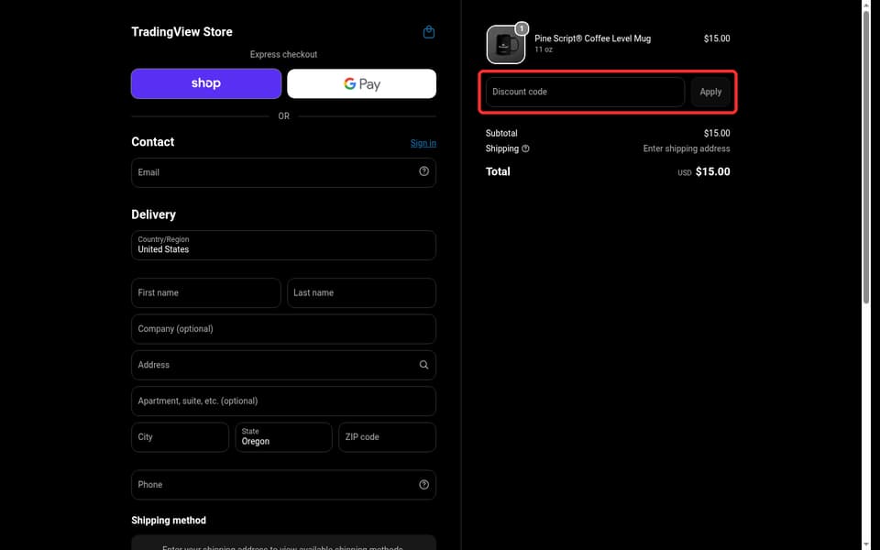
Task: Click the Total $15.00 amount
Action: (713, 171)
